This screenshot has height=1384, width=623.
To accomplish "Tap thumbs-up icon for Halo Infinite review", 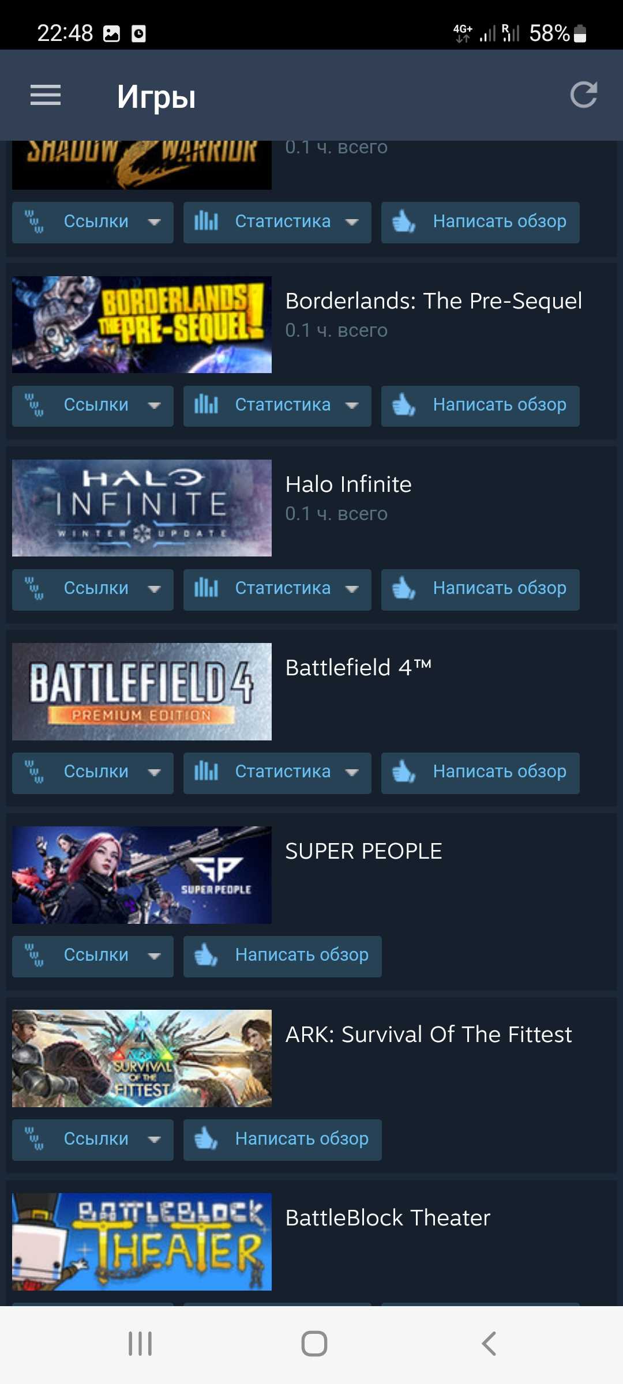I will click(x=404, y=589).
